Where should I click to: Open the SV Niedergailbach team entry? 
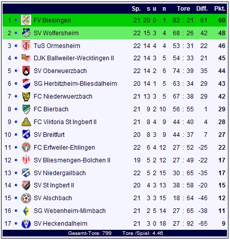click(60, 173)
